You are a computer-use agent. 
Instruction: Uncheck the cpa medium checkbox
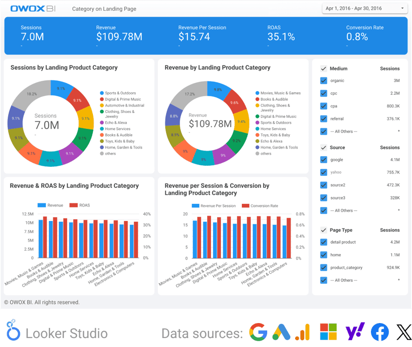click(324, 106)
